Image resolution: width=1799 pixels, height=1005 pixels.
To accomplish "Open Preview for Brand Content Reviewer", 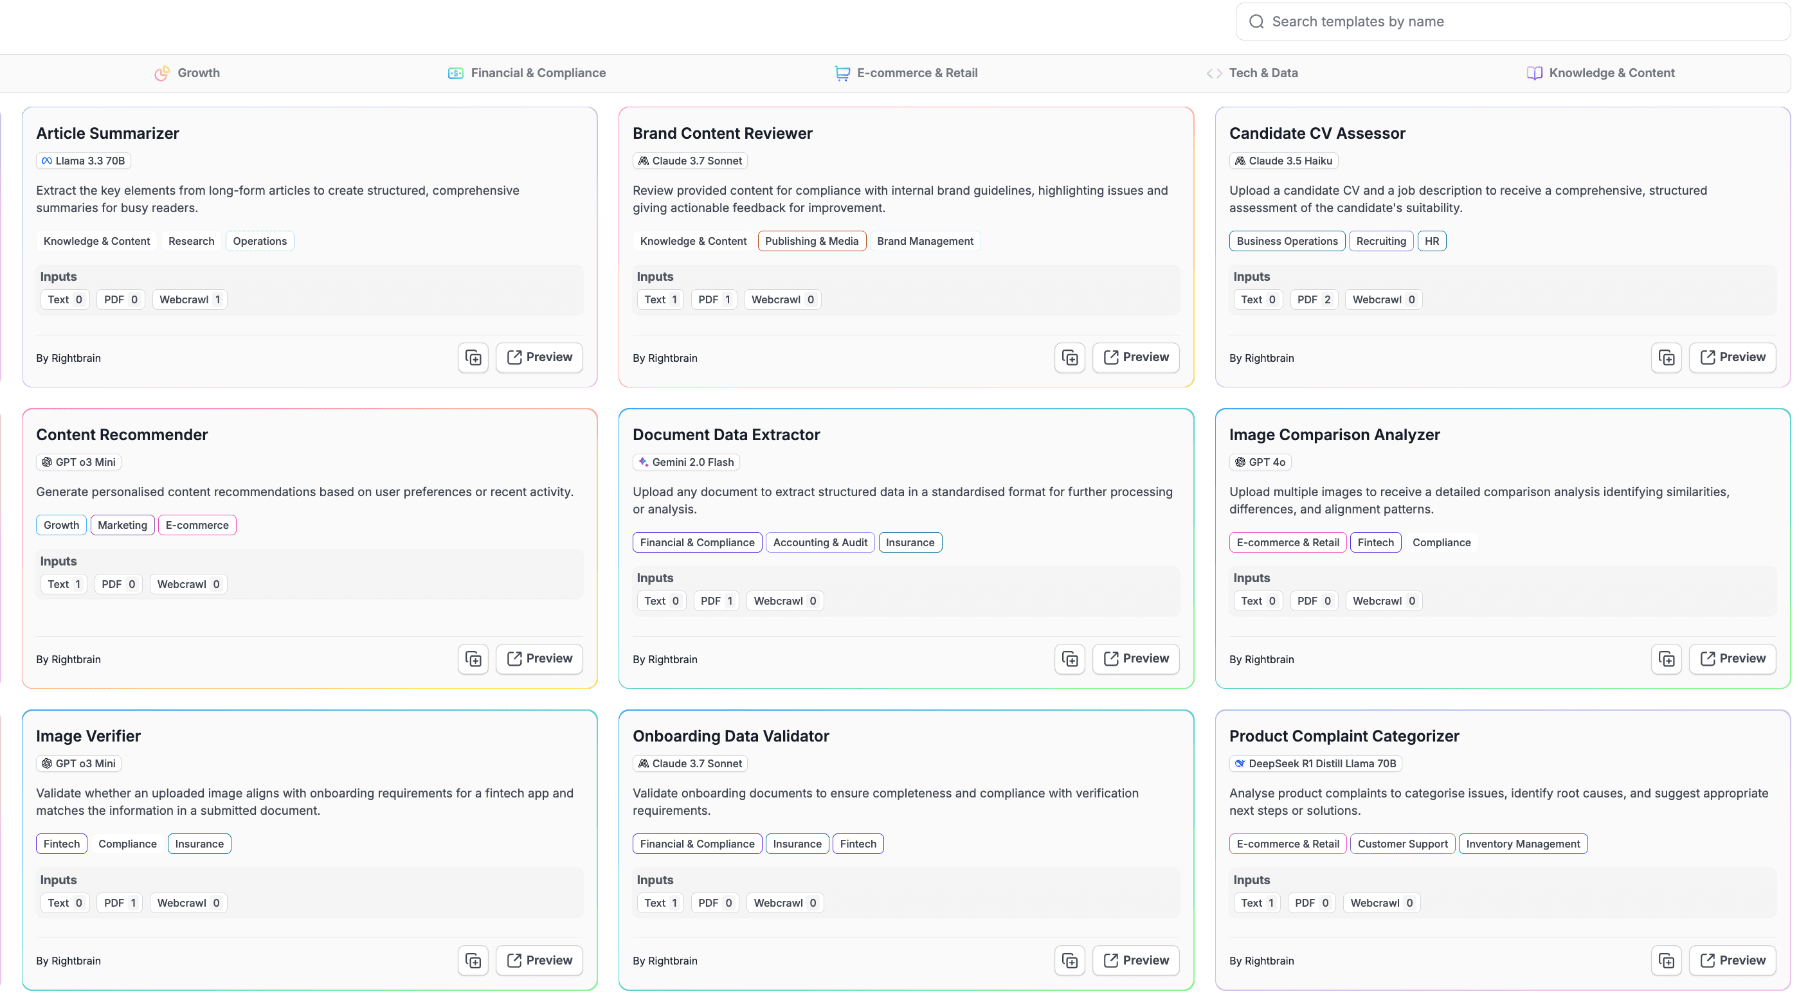I will [1135, 358].
